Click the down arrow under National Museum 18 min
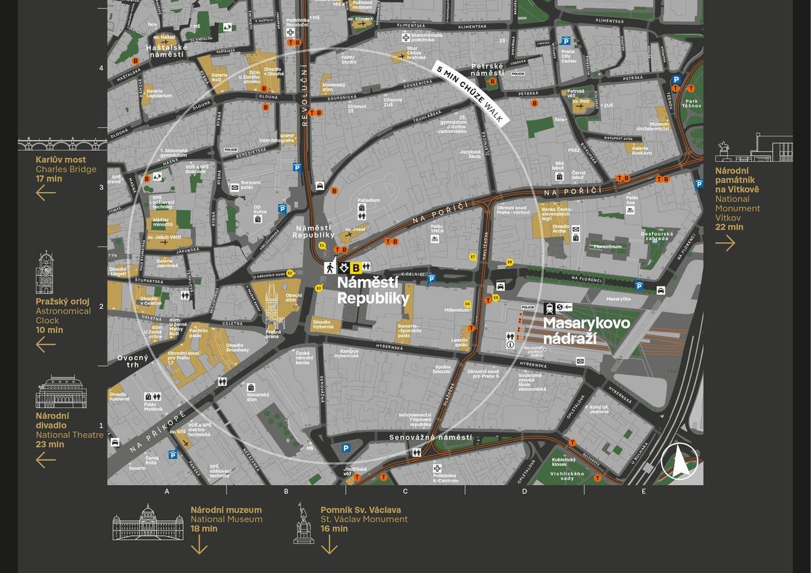811x573 pixels. pos(199,545)
